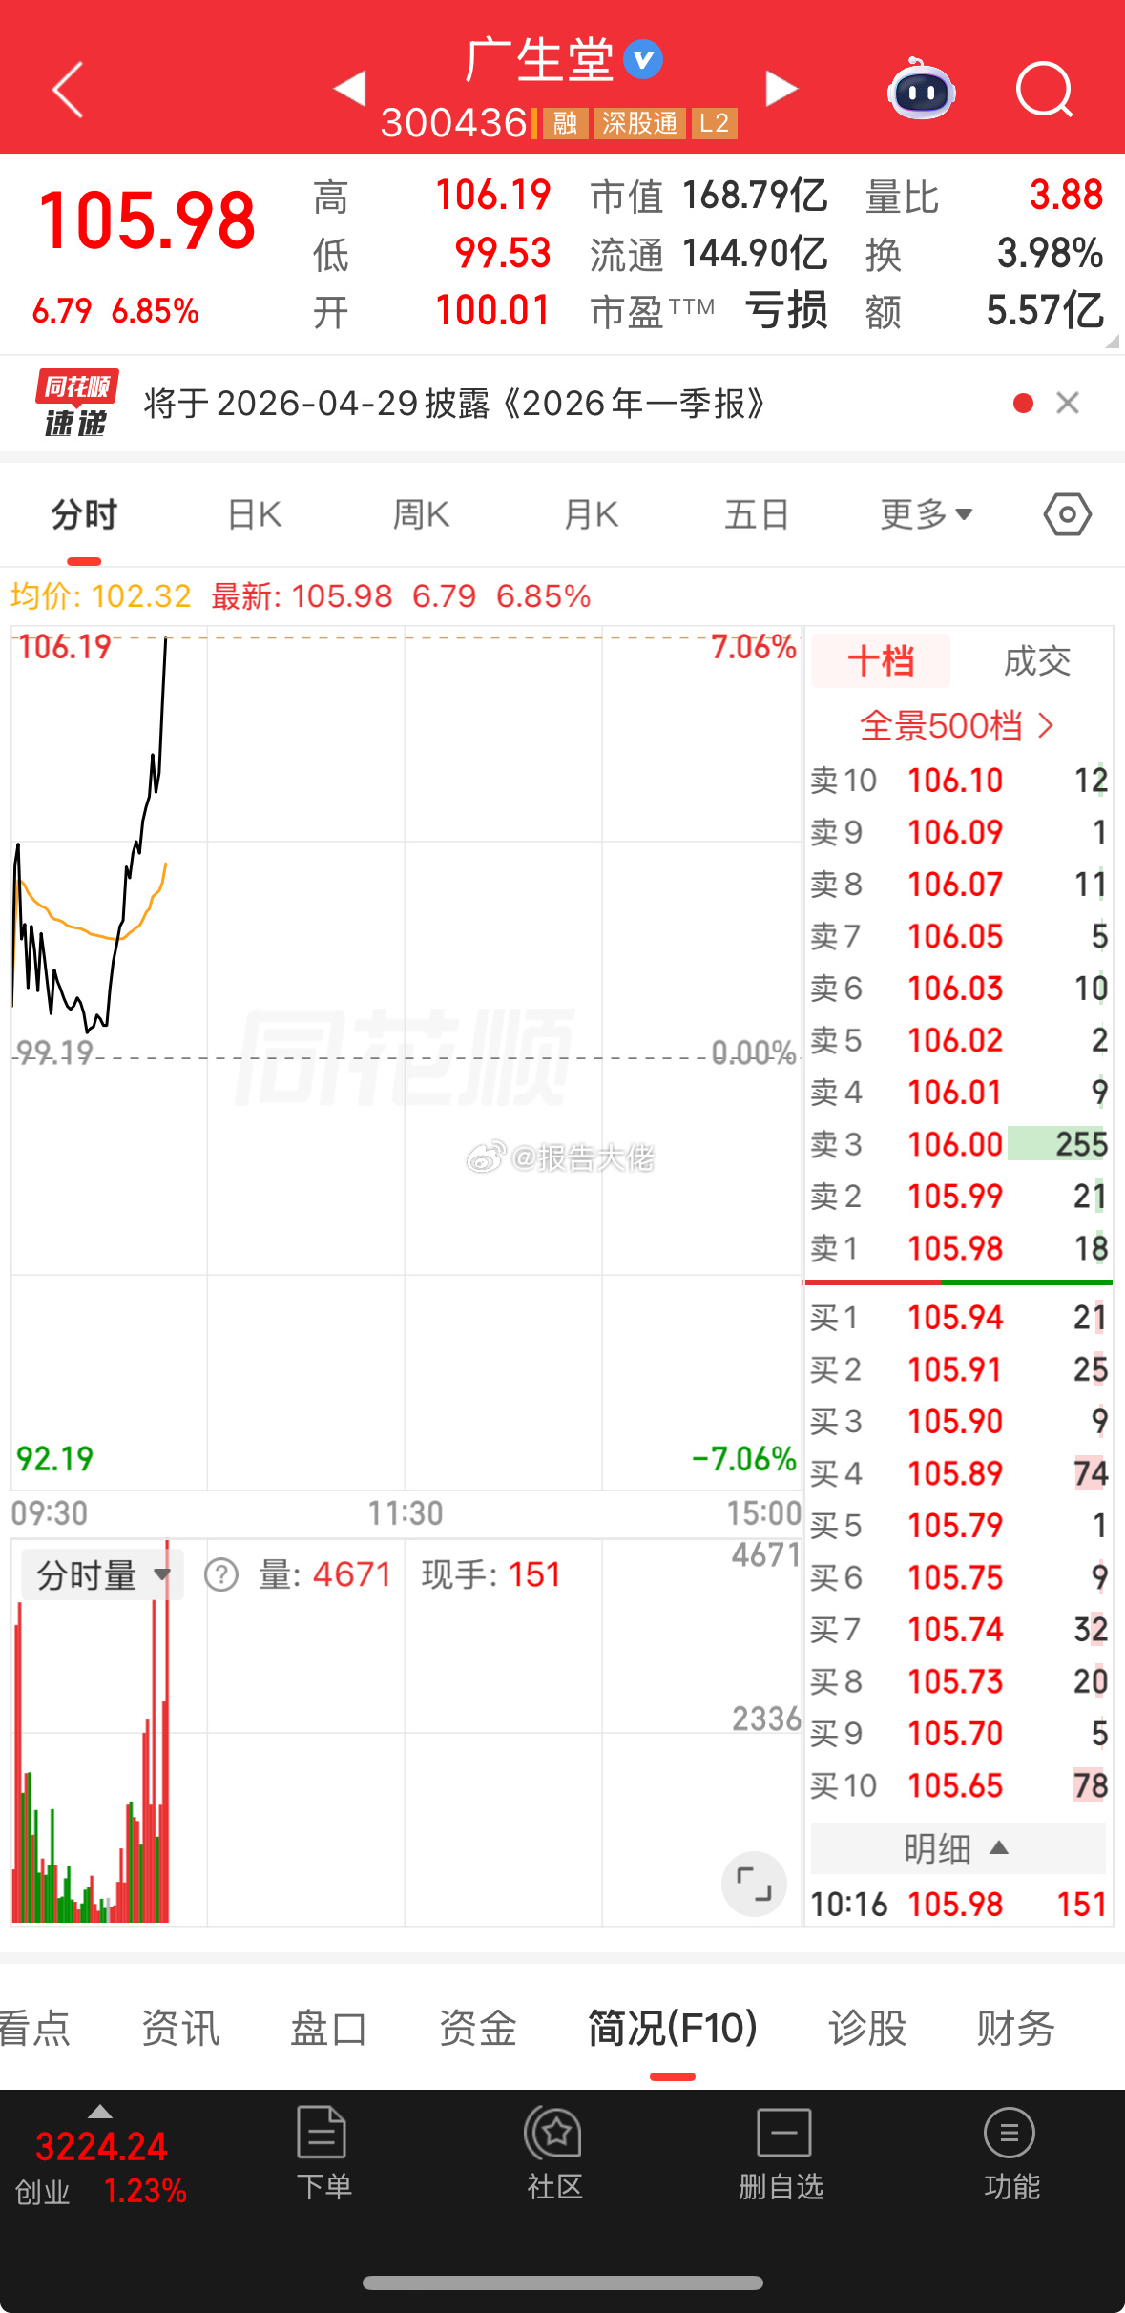Open chart settings hexagon icon
This screenshot has height=2313, width=1125.
(1068, 515)
